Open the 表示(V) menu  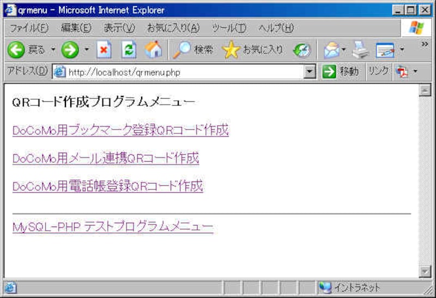119,28
